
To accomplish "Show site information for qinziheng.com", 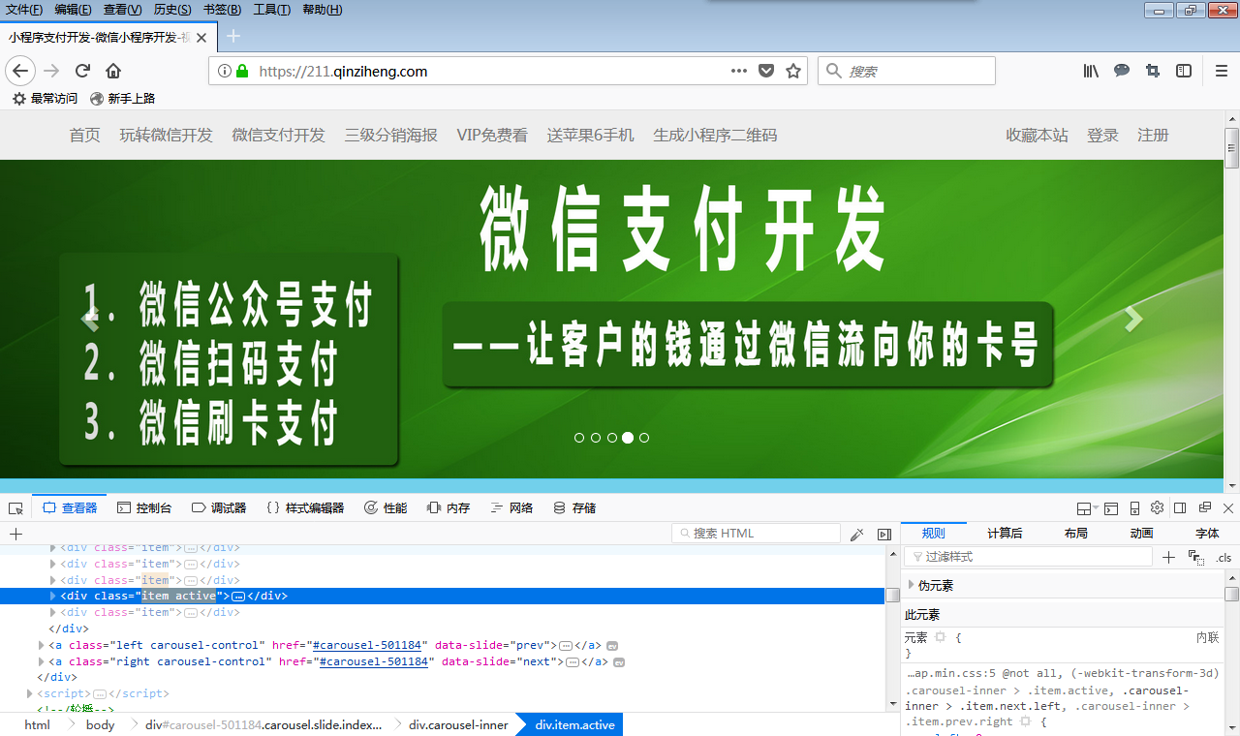I will (225, 71).
